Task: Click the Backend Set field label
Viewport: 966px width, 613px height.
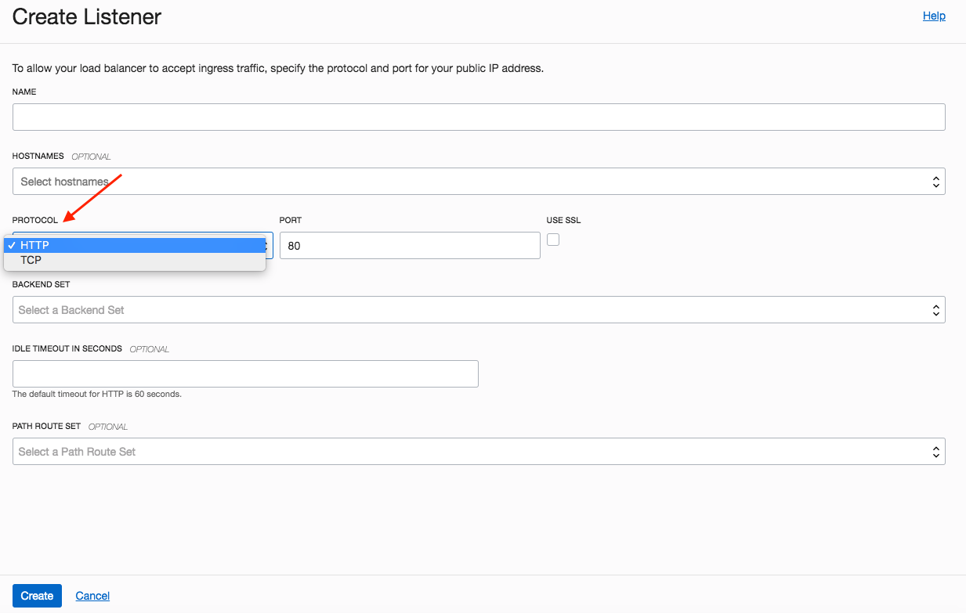Action: click(41, 285)
